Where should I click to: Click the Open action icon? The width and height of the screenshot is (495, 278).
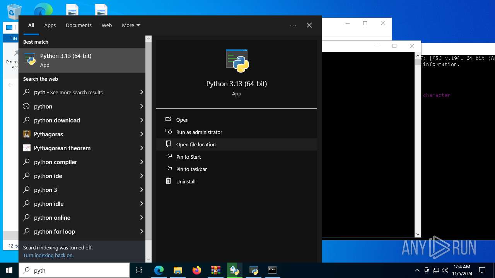(x=168, y=120)
